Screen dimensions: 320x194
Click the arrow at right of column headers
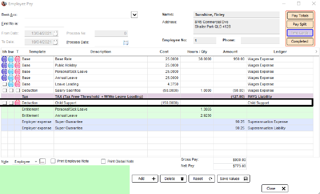(x=316, y=51)
